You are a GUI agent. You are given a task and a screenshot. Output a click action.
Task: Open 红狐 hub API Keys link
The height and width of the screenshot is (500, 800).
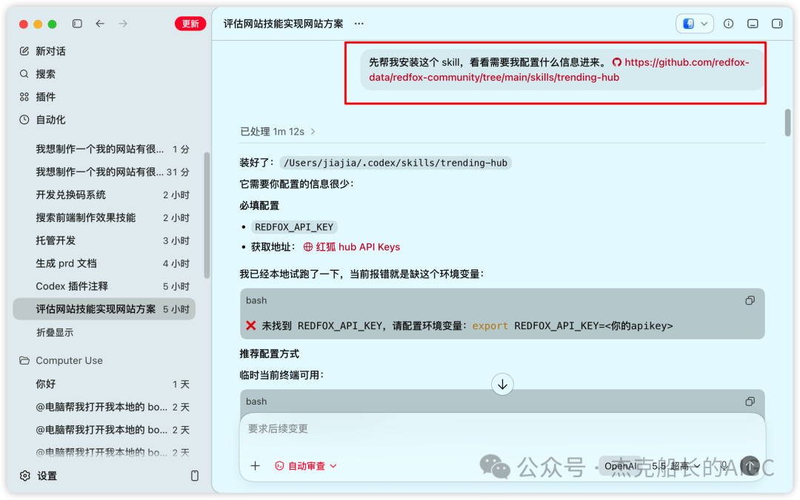pyautogui.click(x=352, y=247)
